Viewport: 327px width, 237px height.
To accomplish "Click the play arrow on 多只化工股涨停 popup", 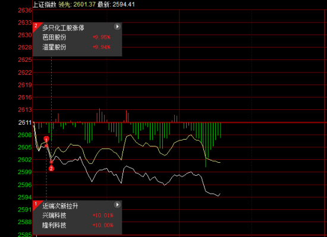I will tap(117, 27).
